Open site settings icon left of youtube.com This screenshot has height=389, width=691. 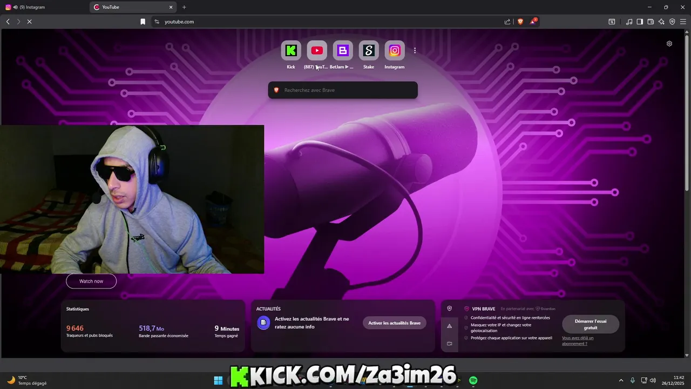(157, 22)
